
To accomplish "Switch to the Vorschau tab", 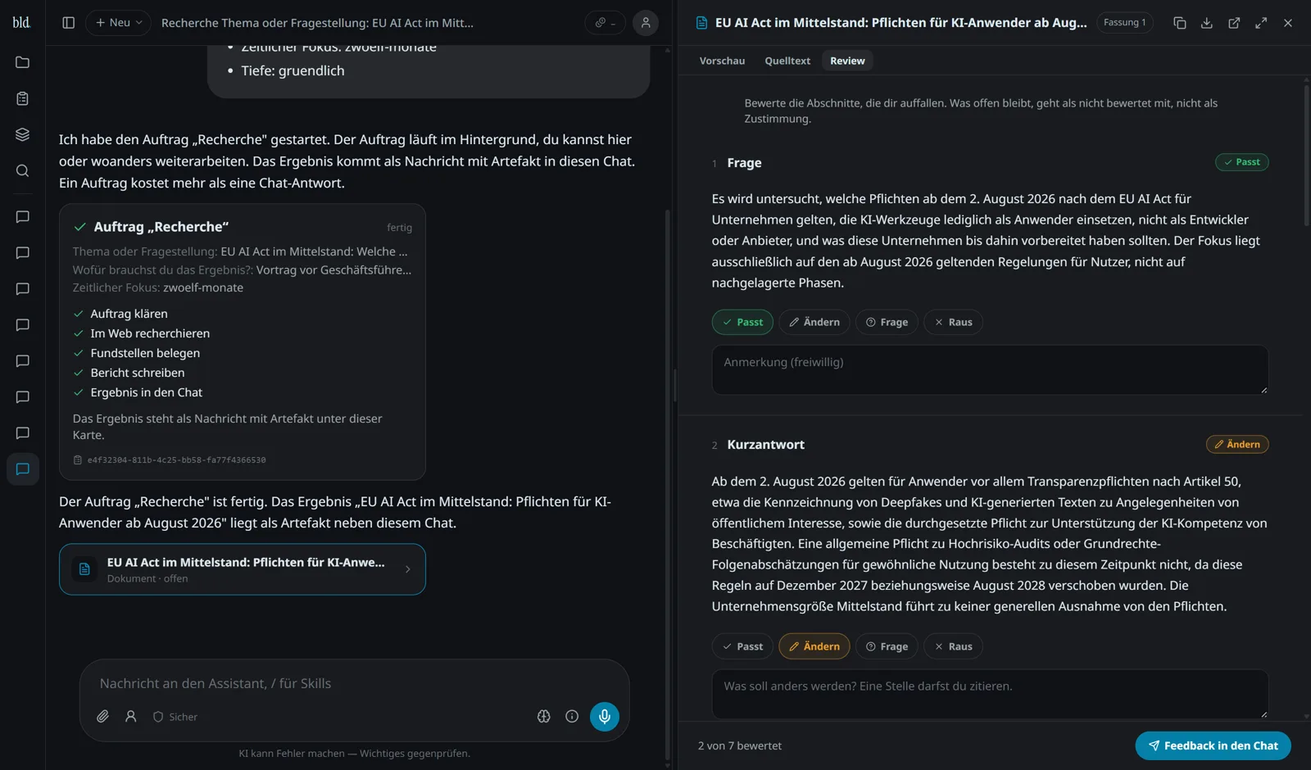I will [x=722, y=61].
